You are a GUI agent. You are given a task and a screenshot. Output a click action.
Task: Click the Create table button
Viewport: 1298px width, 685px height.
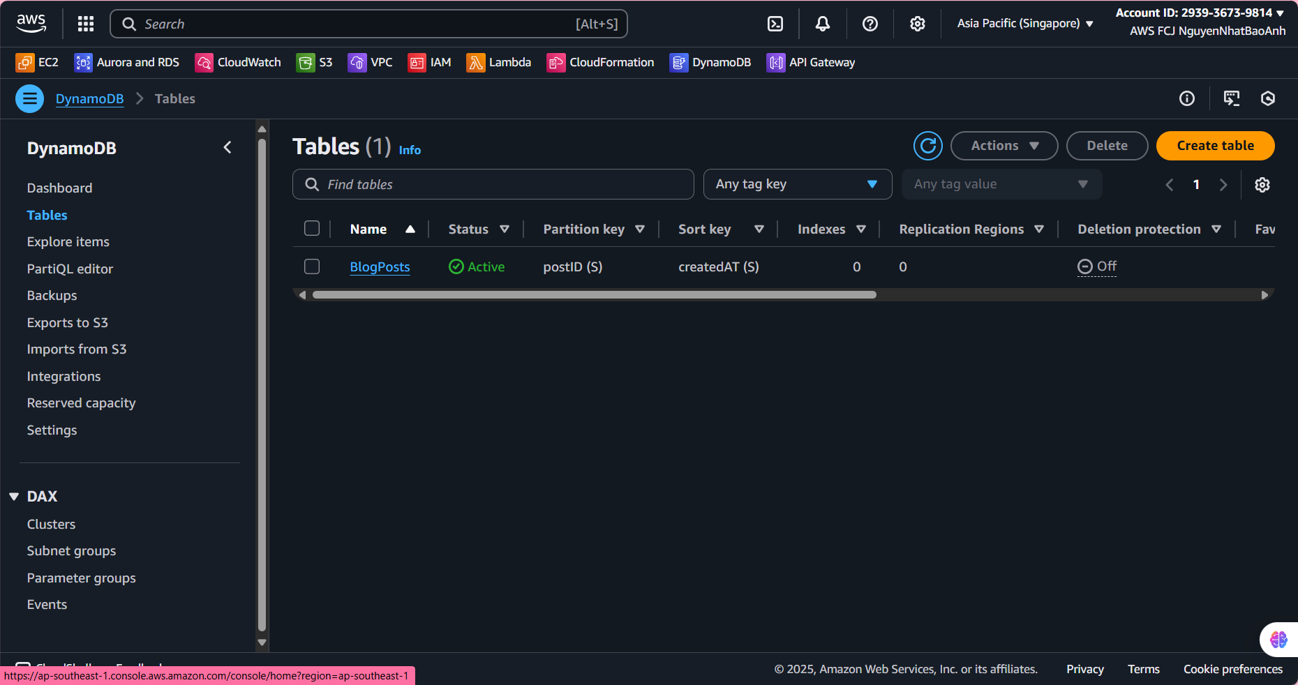1215,146
